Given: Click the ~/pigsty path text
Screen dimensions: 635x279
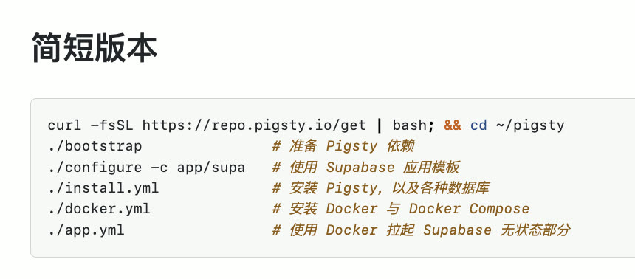Looking at the screenshot, I should pos(530,126).
